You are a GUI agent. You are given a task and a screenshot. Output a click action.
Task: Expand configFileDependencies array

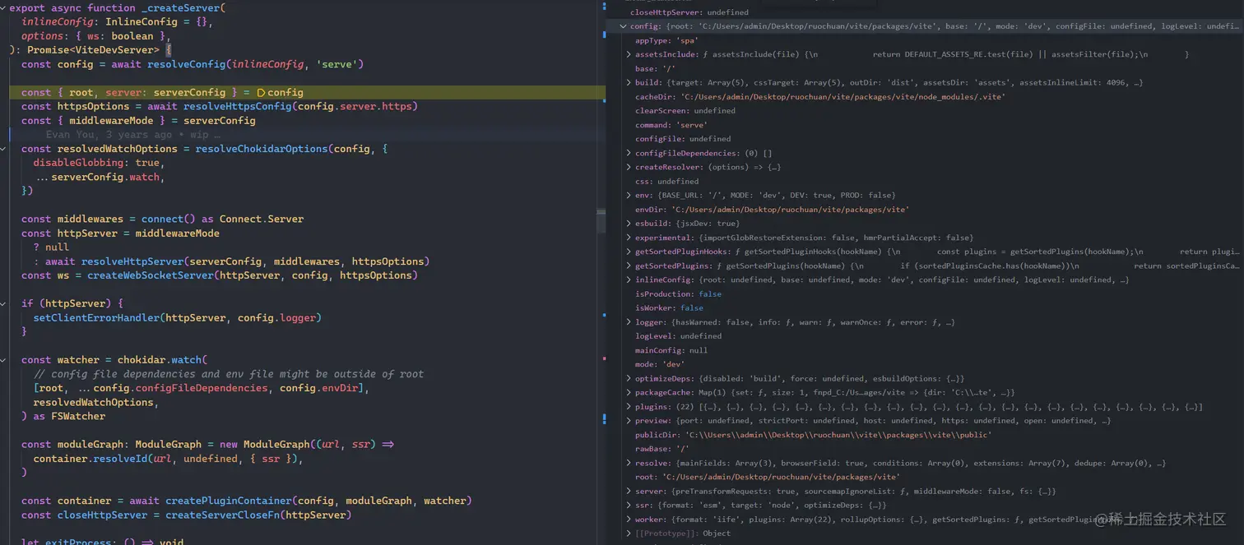(629, 153)
